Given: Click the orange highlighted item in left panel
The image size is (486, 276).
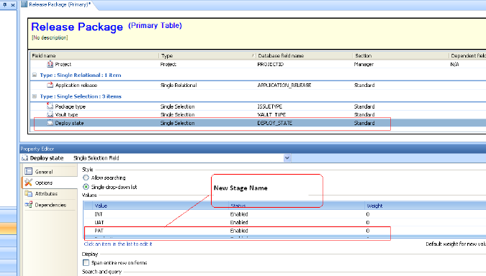Looking at the screenshot, I should 9,229.
